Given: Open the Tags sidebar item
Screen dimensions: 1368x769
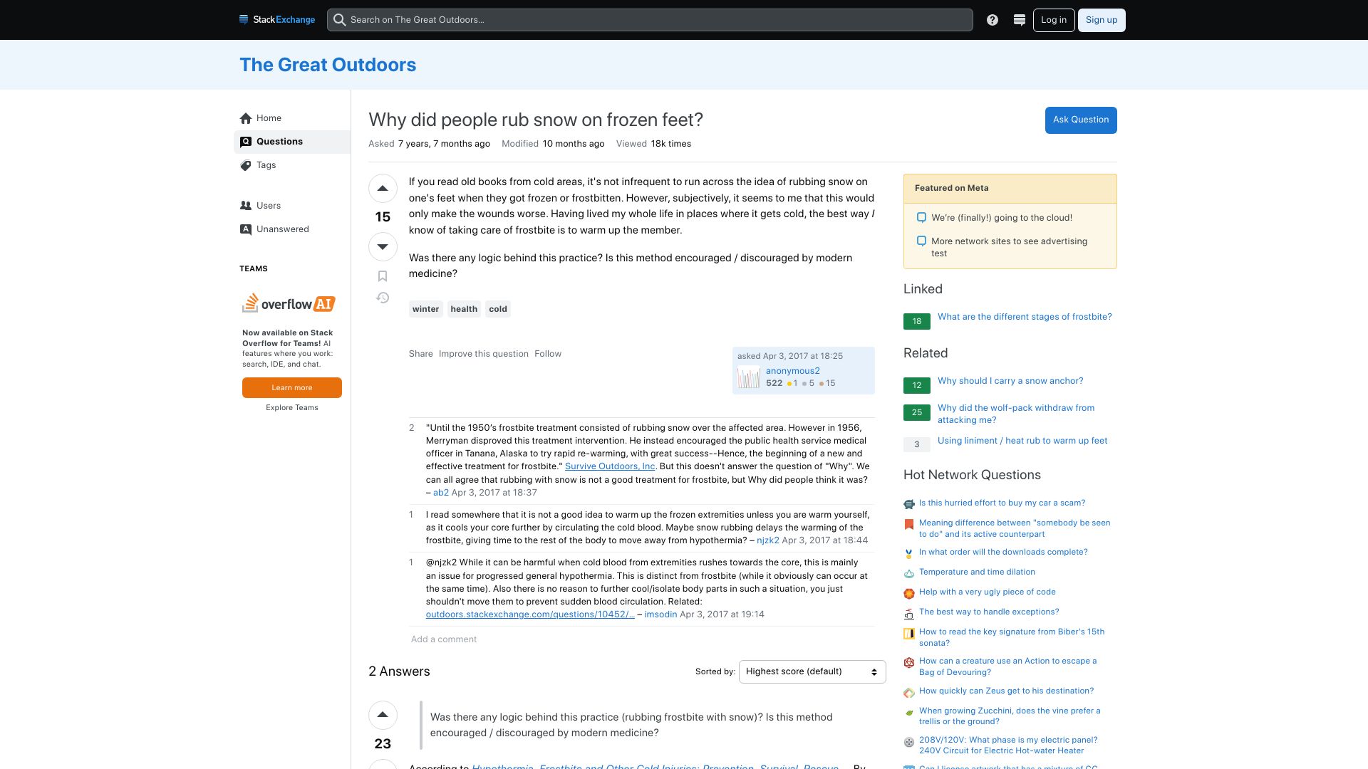Looking at the screenshot, I should [x=292, y=165].
